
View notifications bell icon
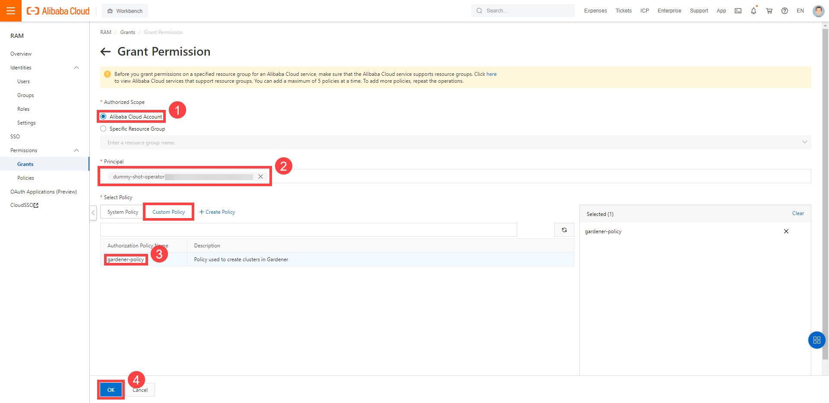tap(753, 11)
